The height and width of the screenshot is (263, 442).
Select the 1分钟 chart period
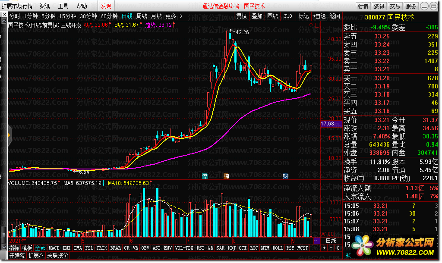click(31, 16)
